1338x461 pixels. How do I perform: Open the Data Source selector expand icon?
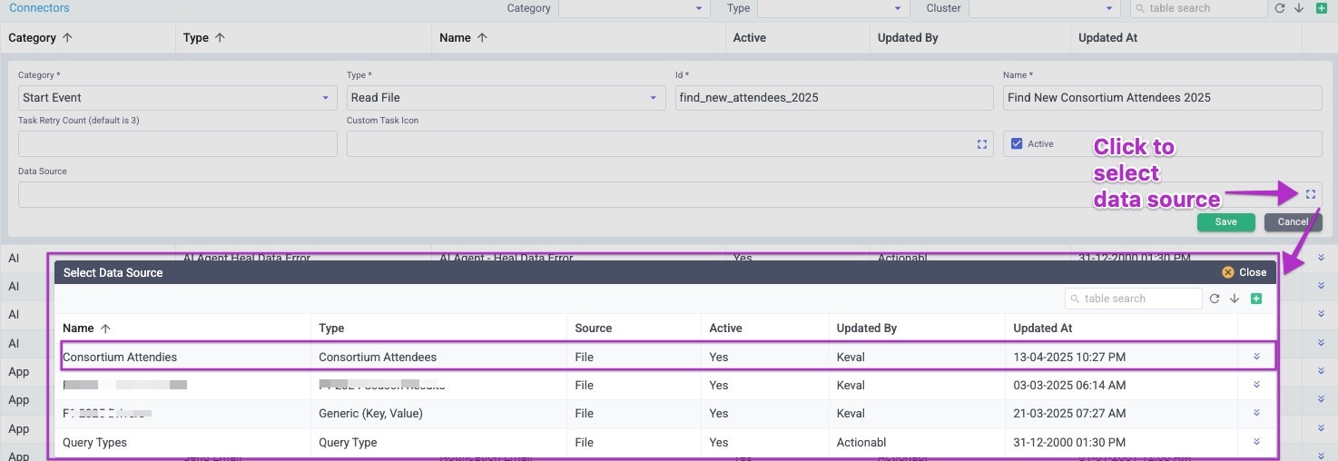pos(1311,194)
